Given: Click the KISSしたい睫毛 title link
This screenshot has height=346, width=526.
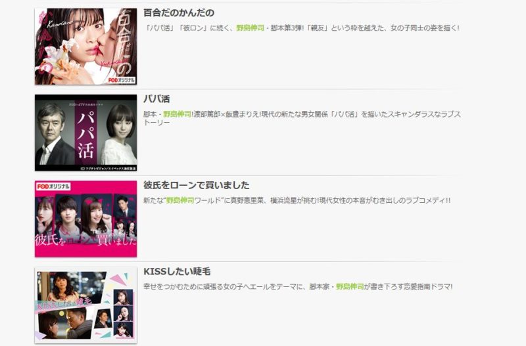Looking at the screenshot, I should point(177,271).
